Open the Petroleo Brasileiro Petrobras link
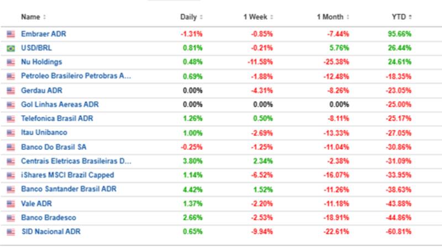The width and height of the screenshot is (442, 248). (76, 76)
